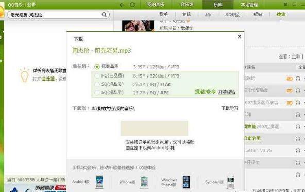Switch to the 乐库 tab
Viewport: 305px width, 192px height.
218,5
